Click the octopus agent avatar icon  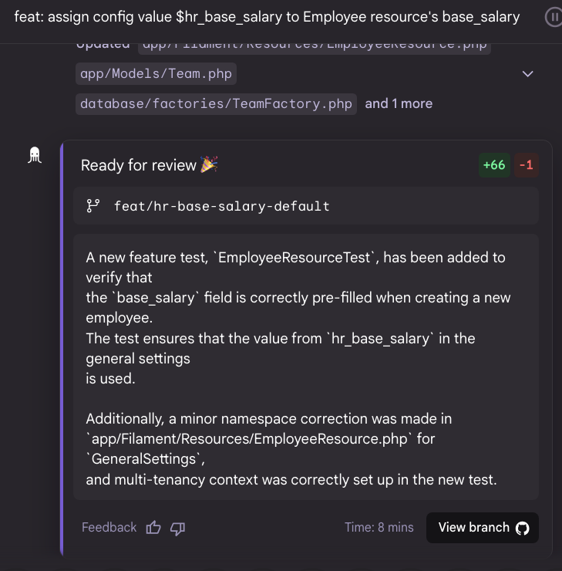click(35, 155)
